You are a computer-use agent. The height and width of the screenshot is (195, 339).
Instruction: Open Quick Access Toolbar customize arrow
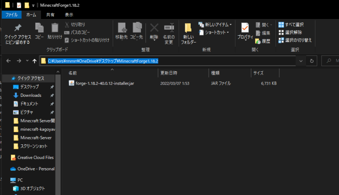coord(33,6)
